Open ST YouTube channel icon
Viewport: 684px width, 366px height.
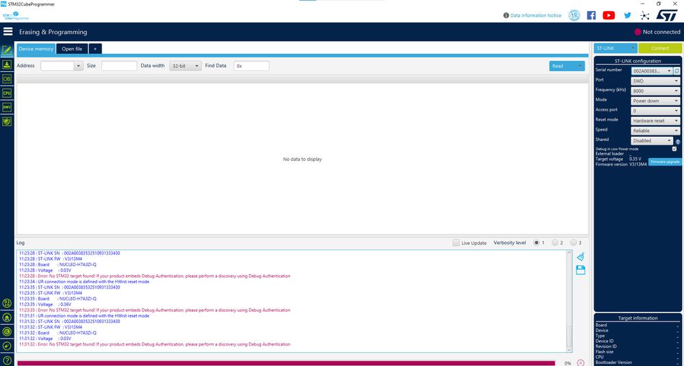[609, 15]
